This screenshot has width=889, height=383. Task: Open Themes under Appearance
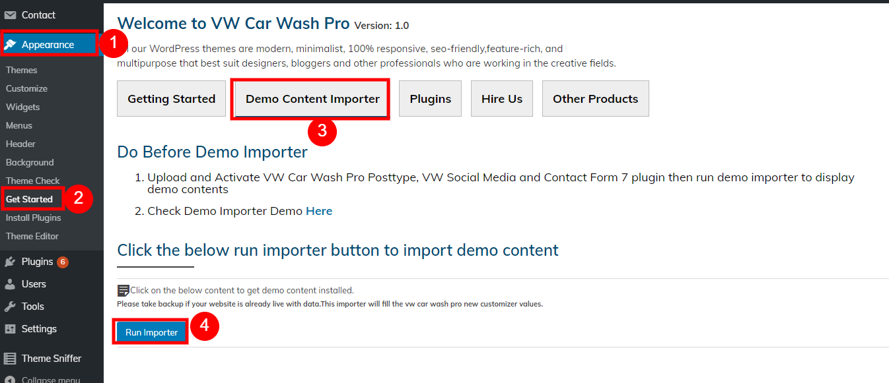pyautogui.click(x=22, y=70)
